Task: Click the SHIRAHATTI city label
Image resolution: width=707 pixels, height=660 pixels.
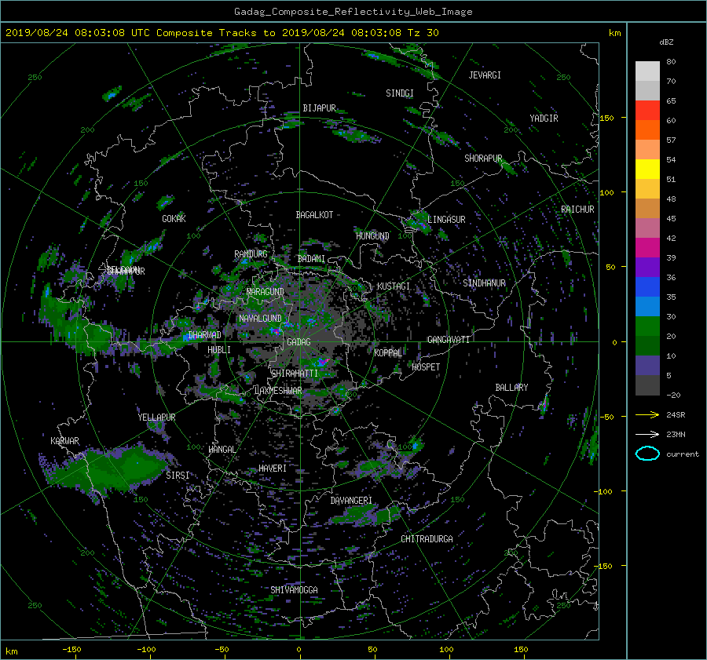Action: coord(295,374)
